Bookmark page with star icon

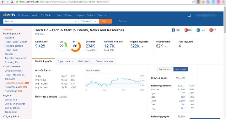(x=193, y=2)
